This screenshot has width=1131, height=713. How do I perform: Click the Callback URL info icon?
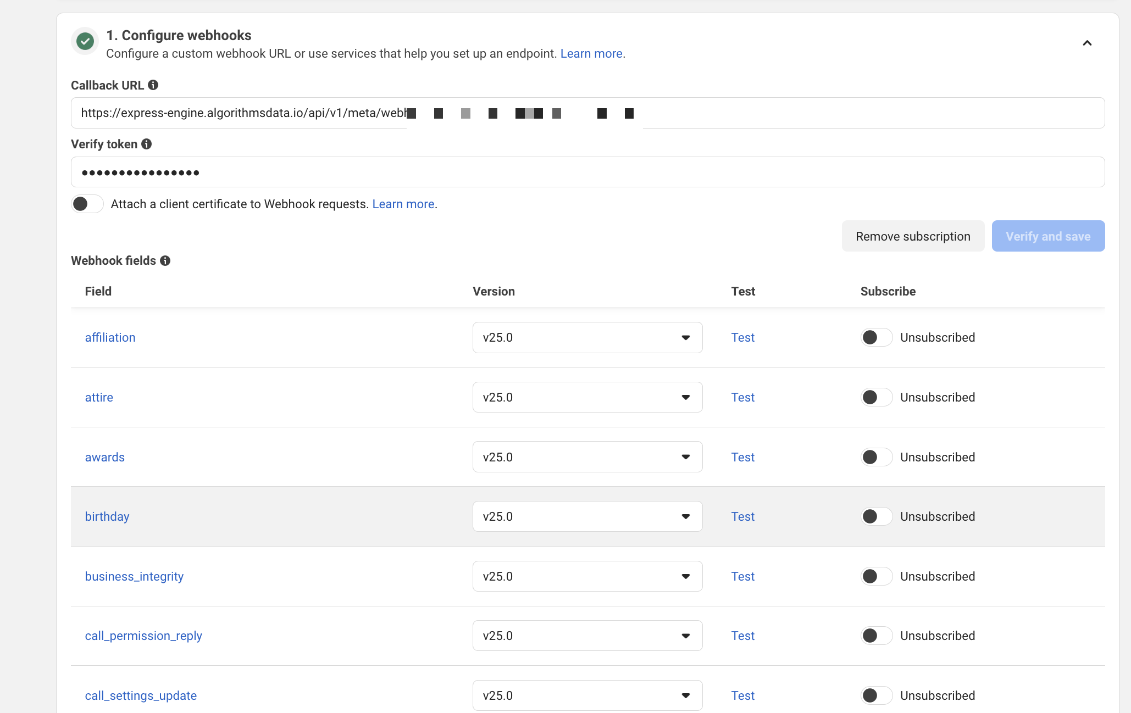tap(153, 85)
